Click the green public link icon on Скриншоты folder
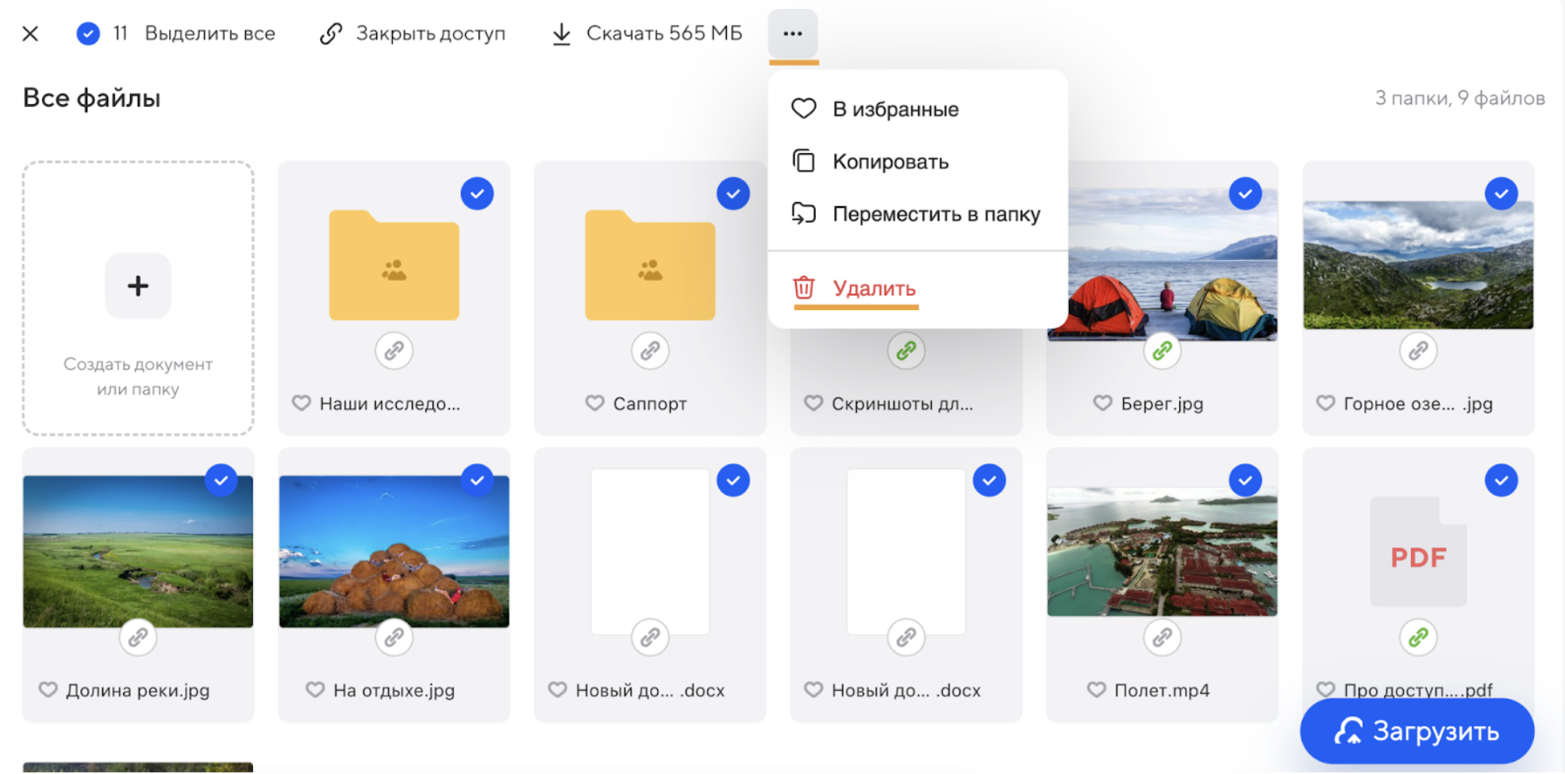Viewport: 1565px width, 774px height. 906,351
